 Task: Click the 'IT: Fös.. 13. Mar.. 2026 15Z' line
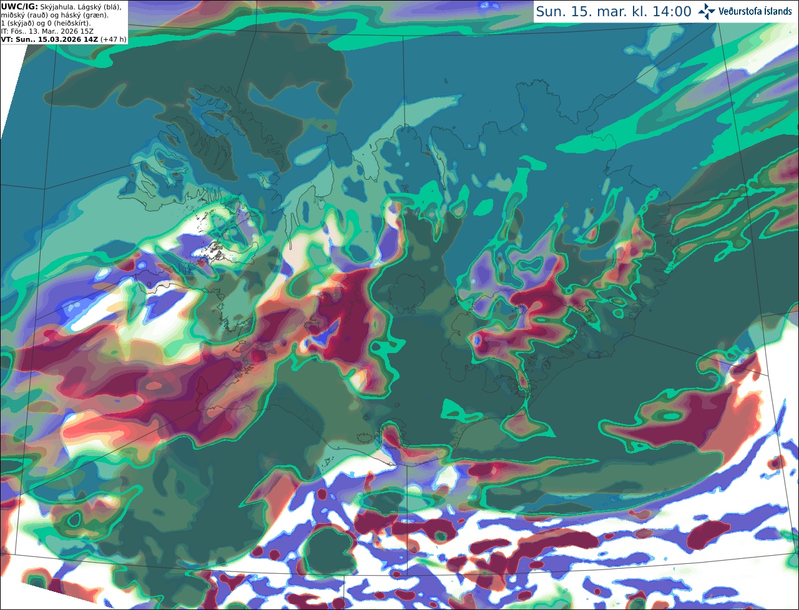[47, 31]
